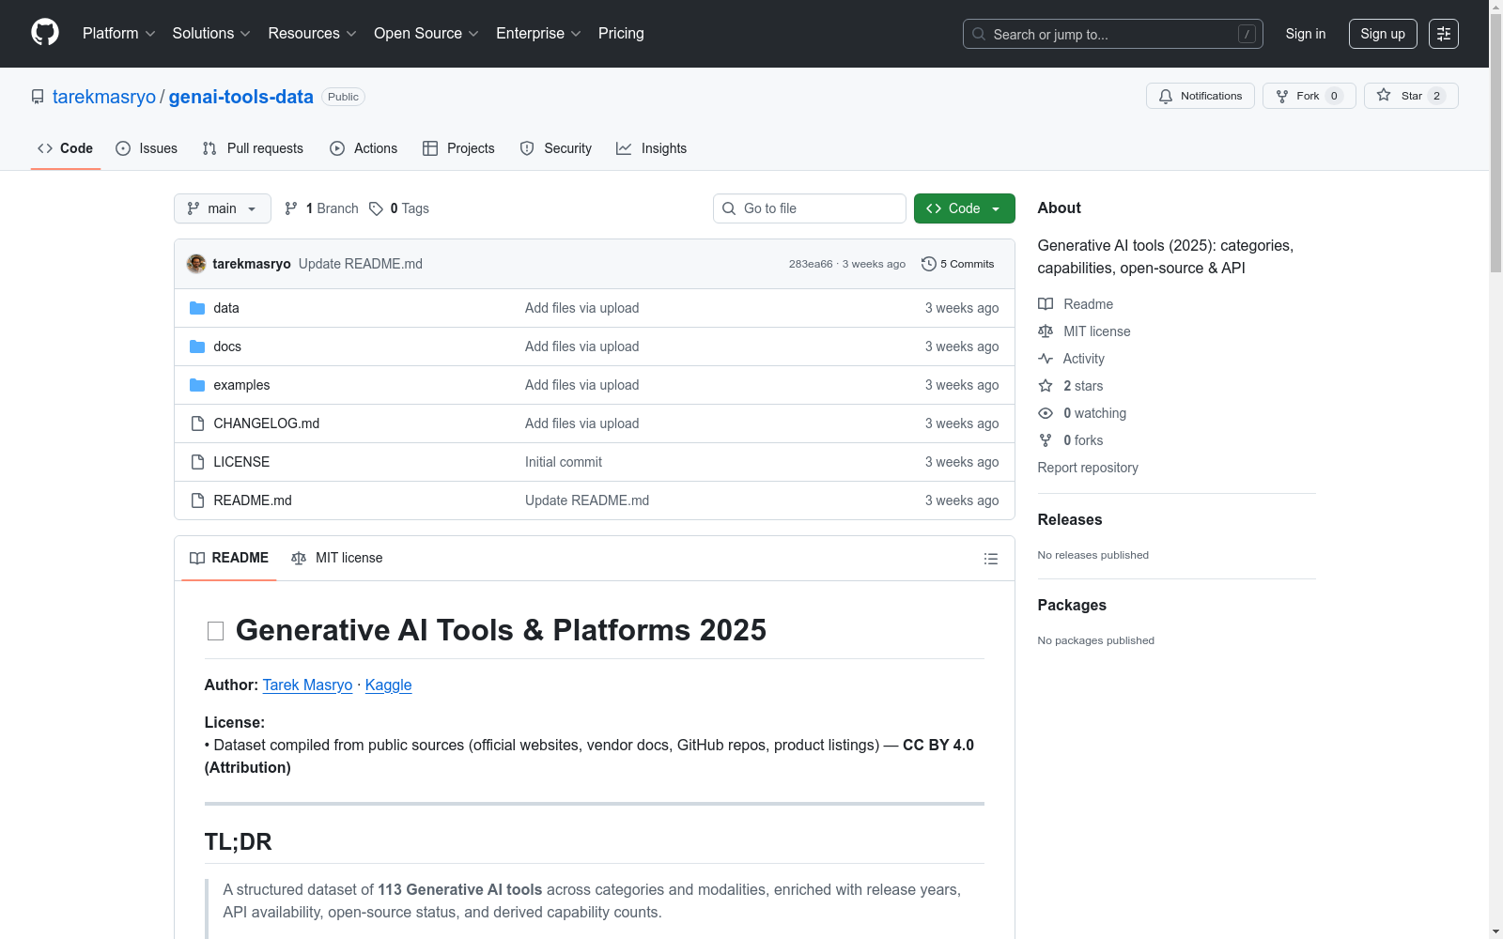The image size is (1503, 939).
Task: Switch to the Actions tab
Action: (364, 148)
